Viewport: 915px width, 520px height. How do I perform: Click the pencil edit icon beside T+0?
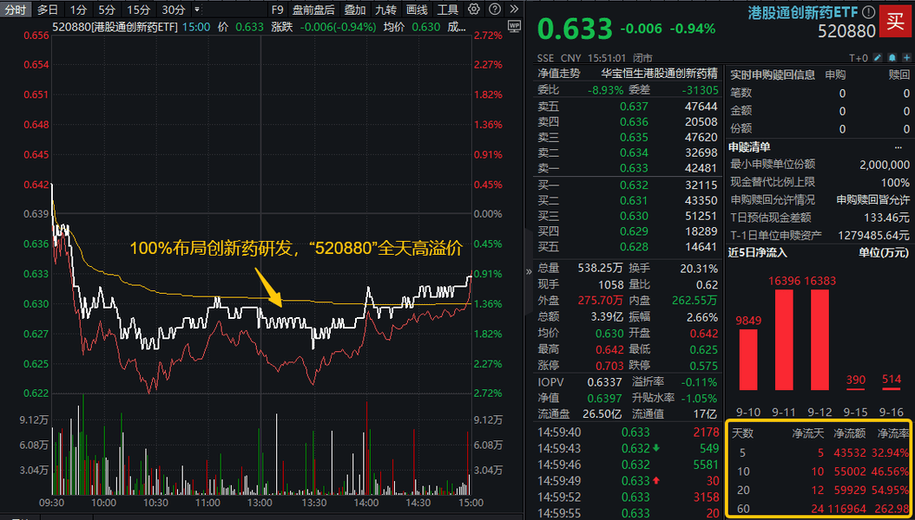coord(877,55)
